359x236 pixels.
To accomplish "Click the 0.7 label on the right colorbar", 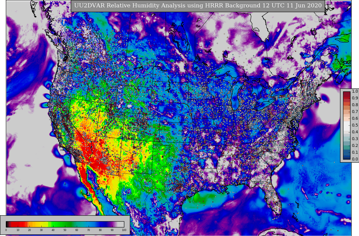I will (x=355, y=112).
